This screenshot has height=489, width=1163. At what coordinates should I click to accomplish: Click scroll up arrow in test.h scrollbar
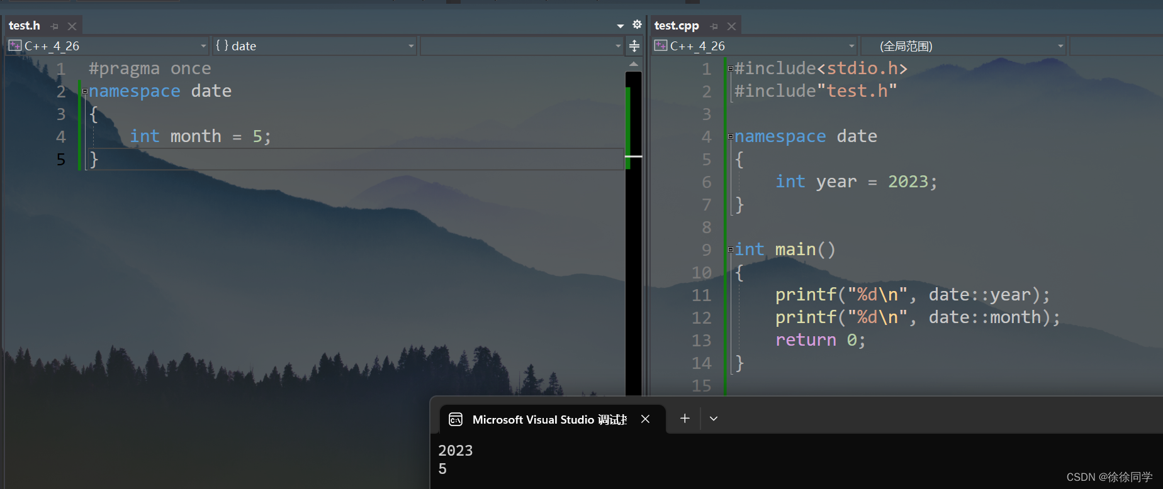[634, 64]
